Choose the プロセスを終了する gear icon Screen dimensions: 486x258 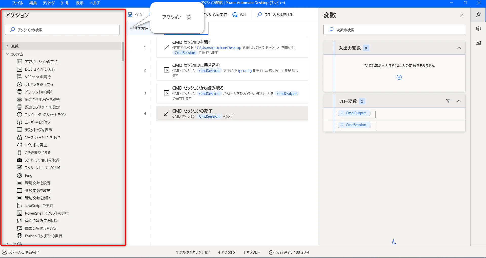19,84
